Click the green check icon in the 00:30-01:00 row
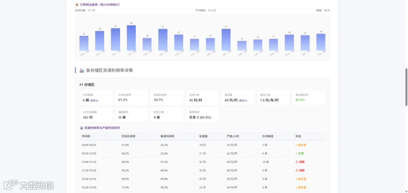 coord(296,153)
